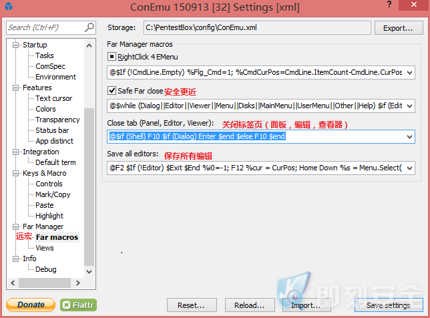Open Views settings page
430x318 pixels.
pos(45,248)
